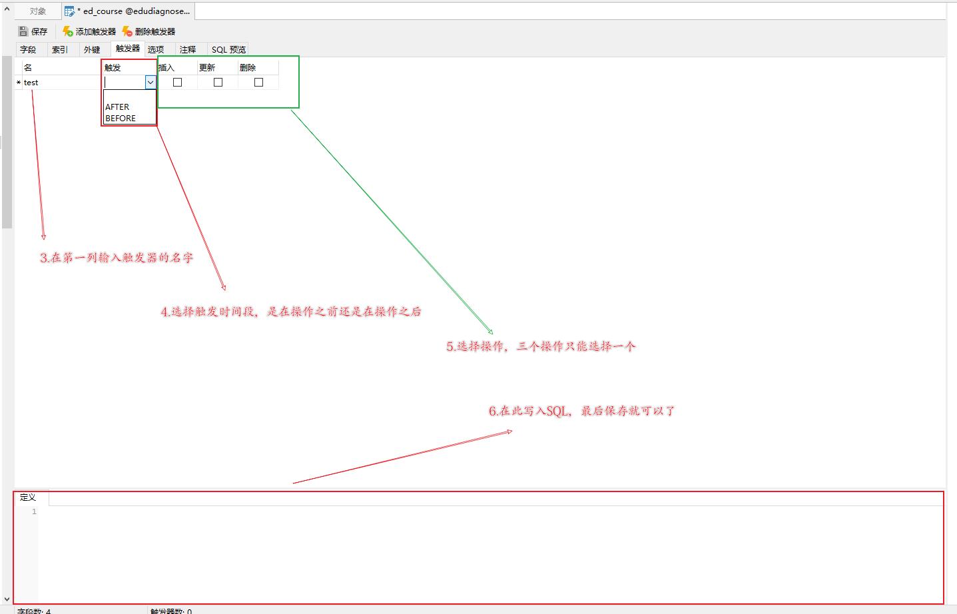Click the 保存 button label
The image size is (957, 614).
pyautogui.click(x=39, y=31)
